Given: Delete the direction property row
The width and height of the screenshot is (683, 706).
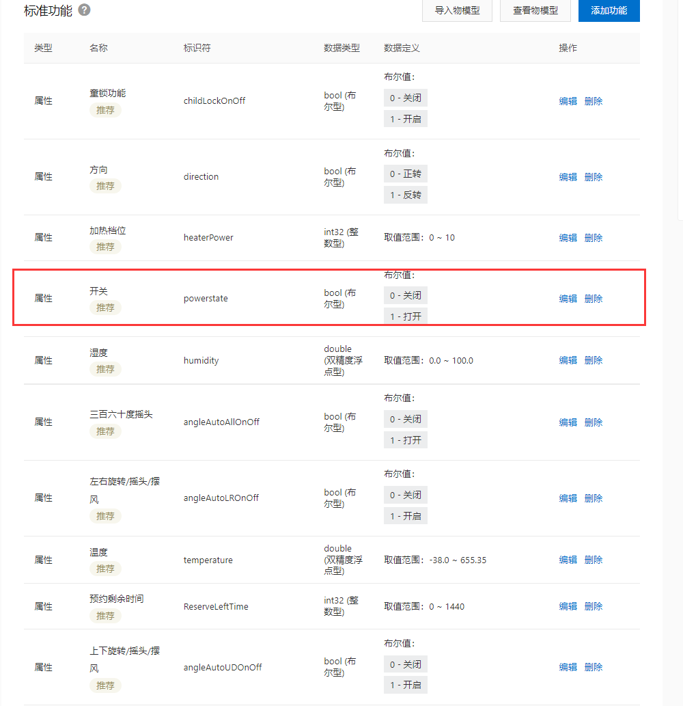Looking at the screenshot, I should point(593,177).
